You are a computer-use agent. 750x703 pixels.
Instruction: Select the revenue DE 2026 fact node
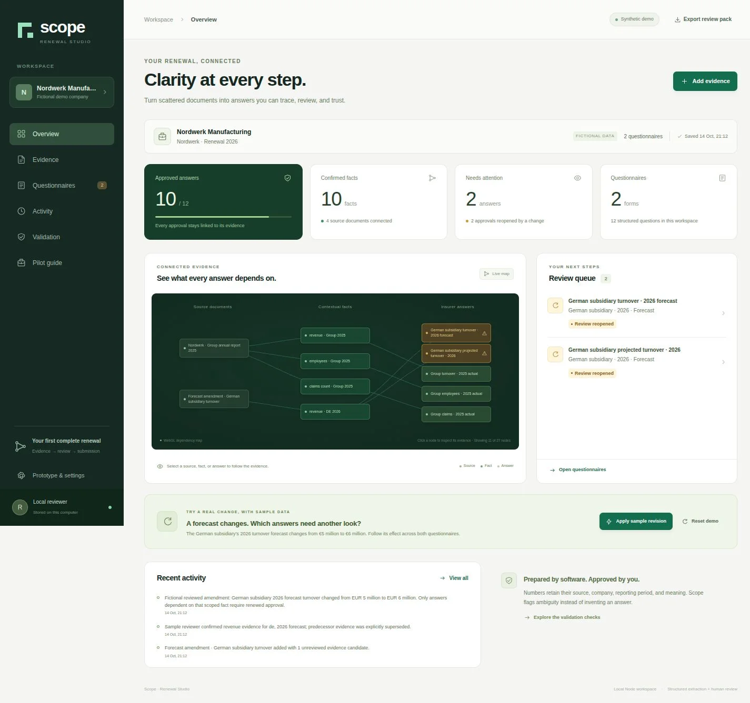tap(335, 412)
